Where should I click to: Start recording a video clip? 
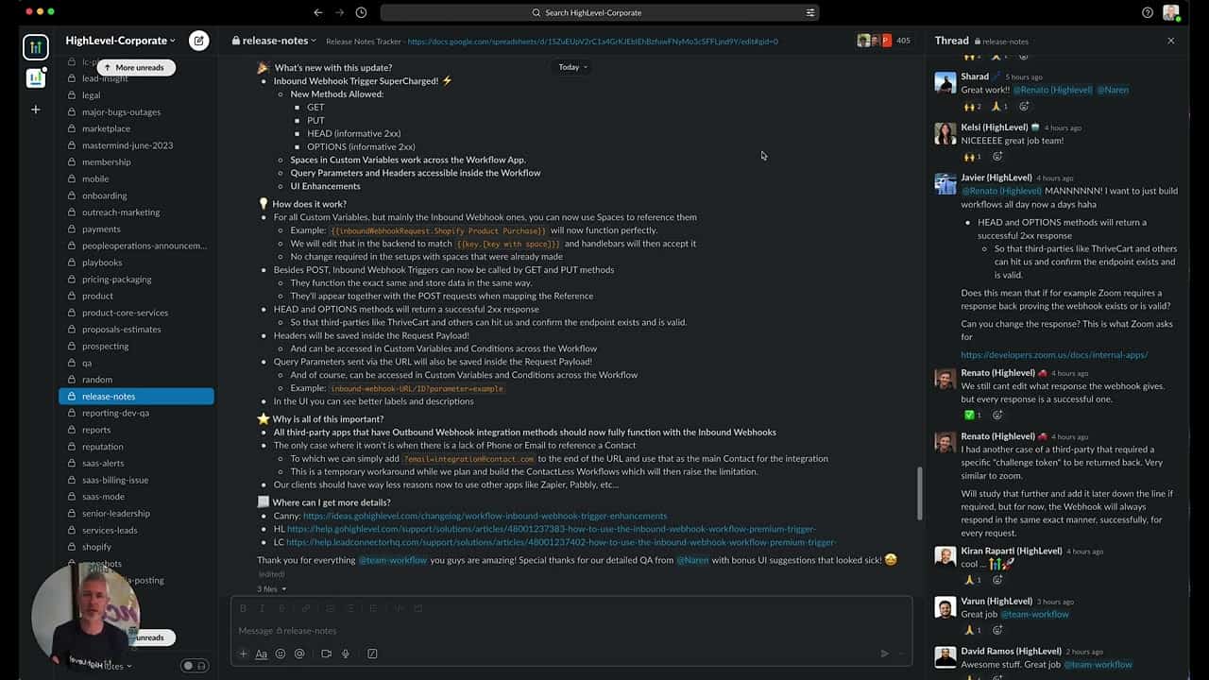(x=326, y=654)
